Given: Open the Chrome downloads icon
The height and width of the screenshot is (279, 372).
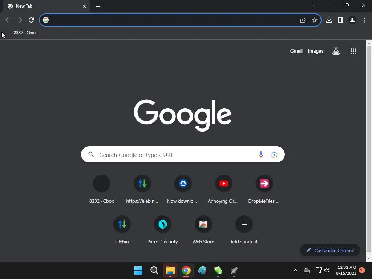Looking at the screenshot, I should [329, 20].
